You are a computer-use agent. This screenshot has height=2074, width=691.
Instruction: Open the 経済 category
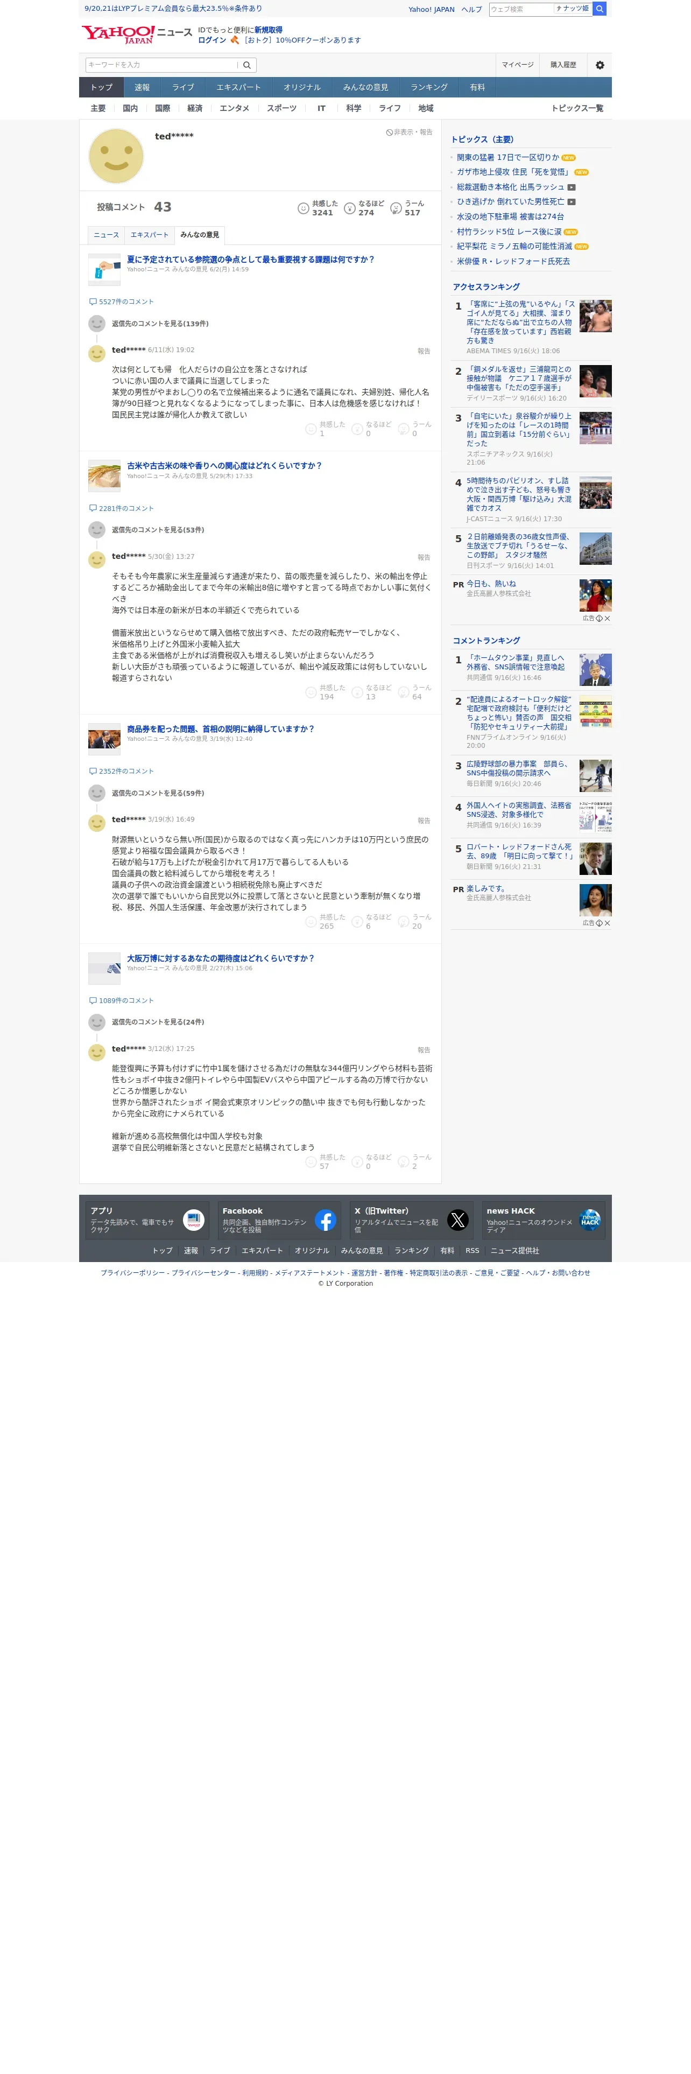point(195,109)
